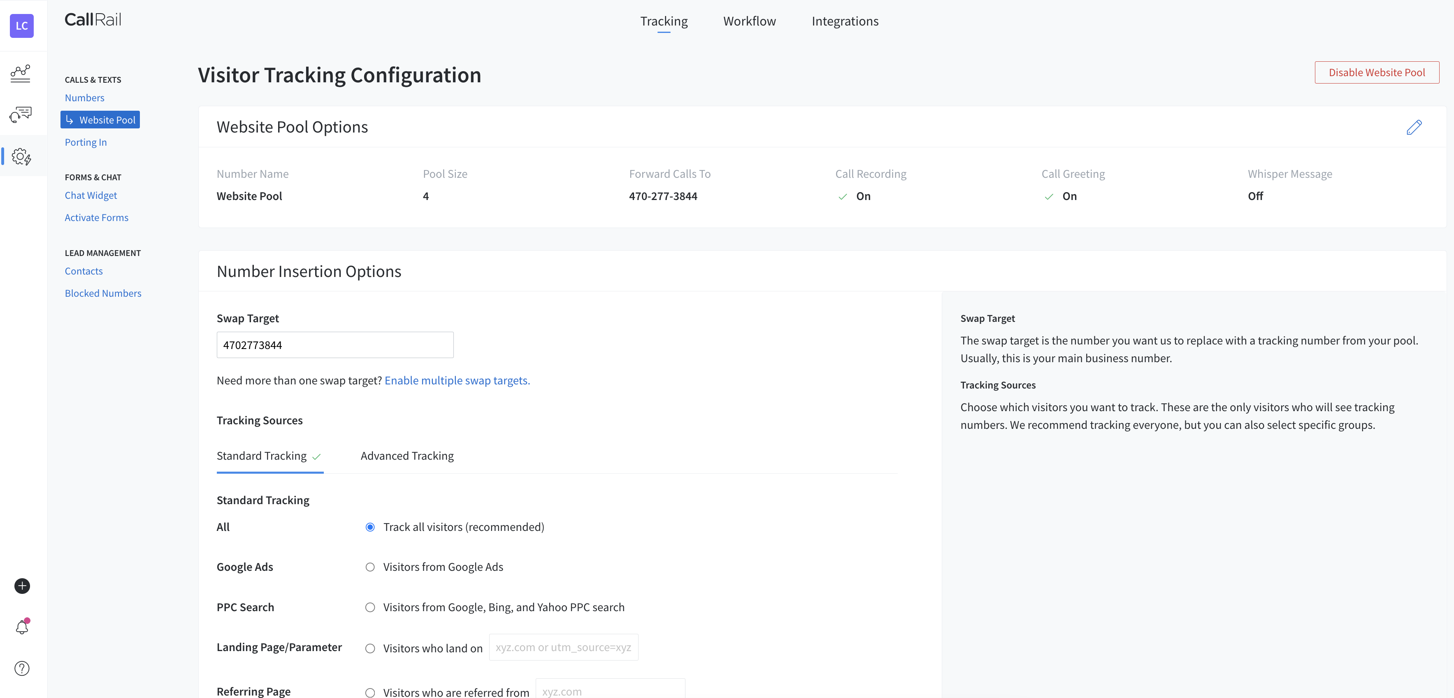Screen dimensions: 1454x698
Task: Switch to the Tracking top tab
Action: tap(664, 21)
